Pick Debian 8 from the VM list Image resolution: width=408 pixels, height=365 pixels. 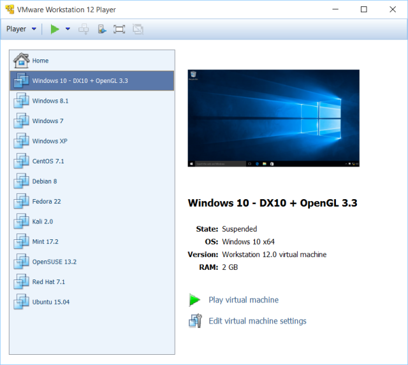(45, 181)
